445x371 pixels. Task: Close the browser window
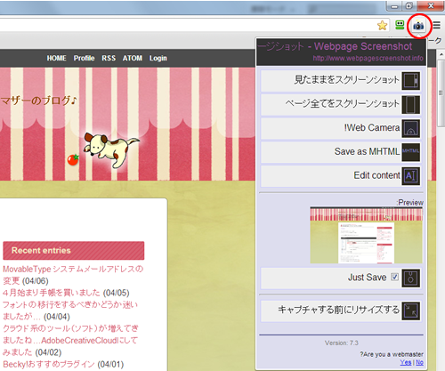431,6
